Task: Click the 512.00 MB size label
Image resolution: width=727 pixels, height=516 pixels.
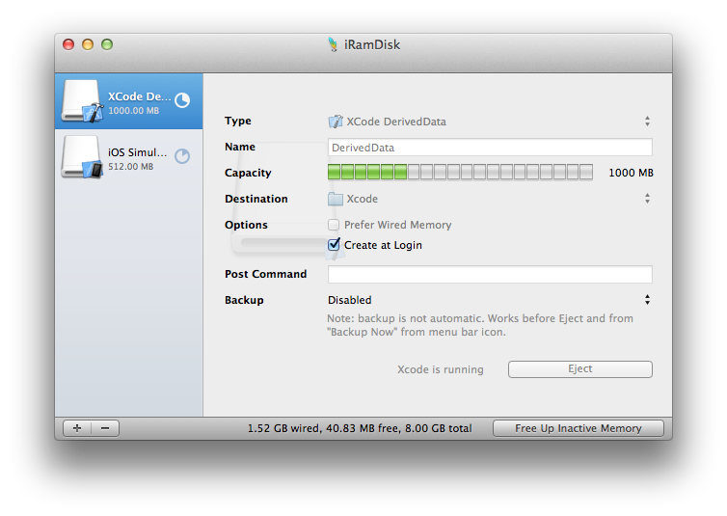Action: [x=131, y=167]
